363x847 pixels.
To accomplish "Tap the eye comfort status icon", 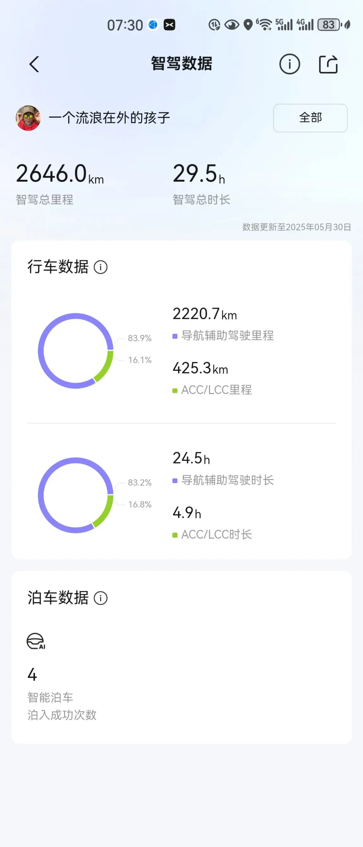I will pyautogui.click(x=232, y=25).
